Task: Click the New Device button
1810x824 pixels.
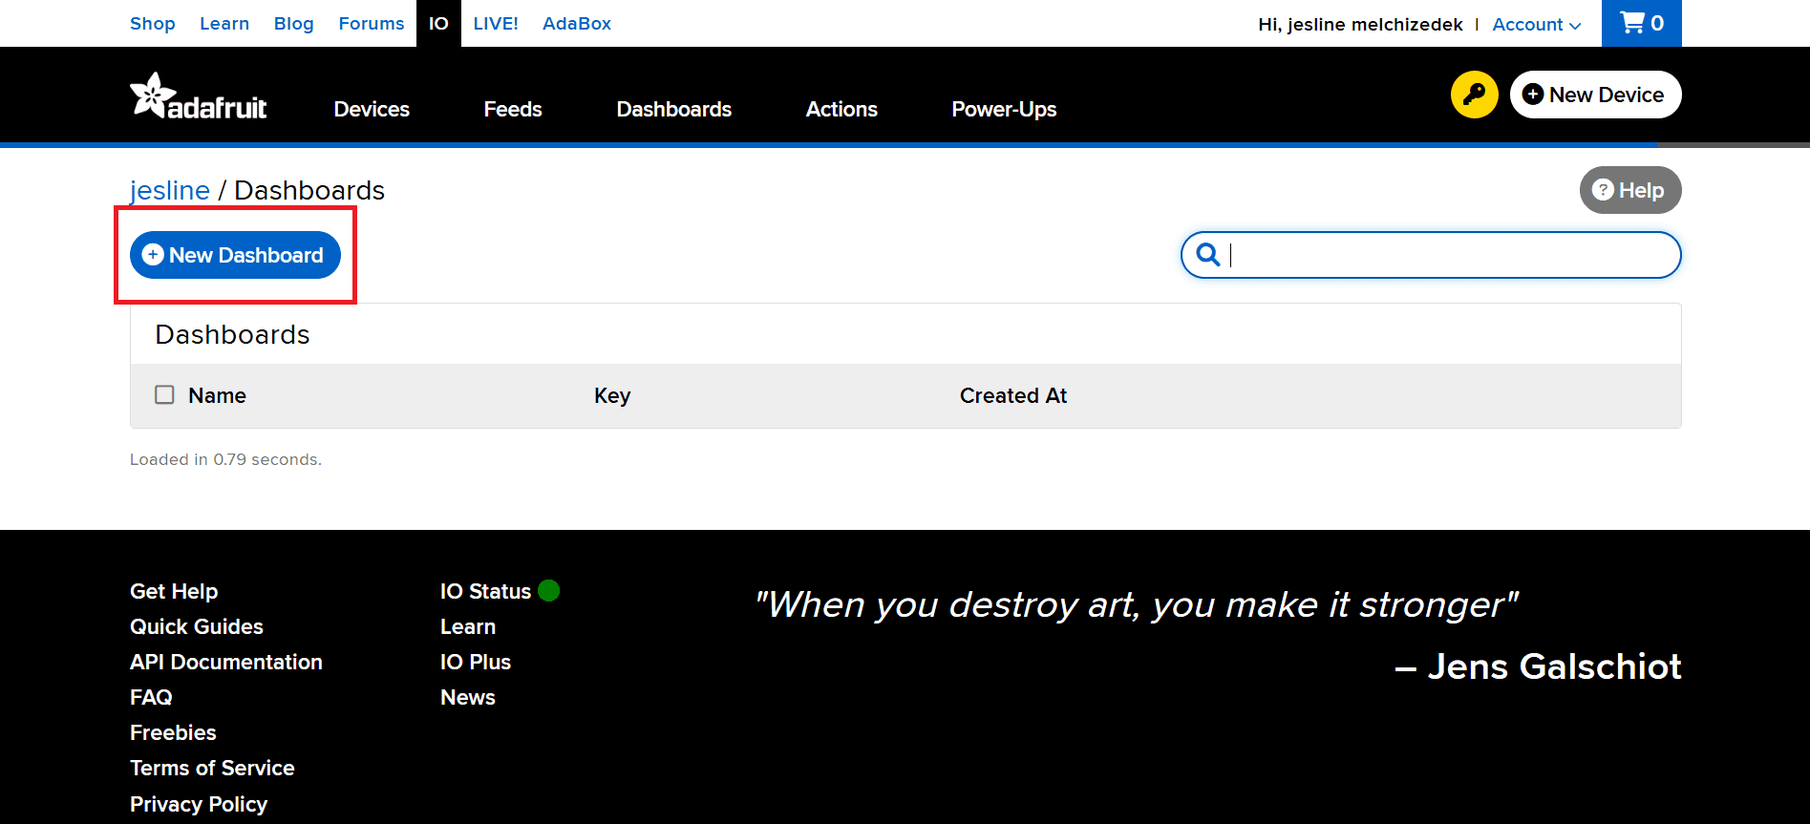Action: click(1595, 95)
